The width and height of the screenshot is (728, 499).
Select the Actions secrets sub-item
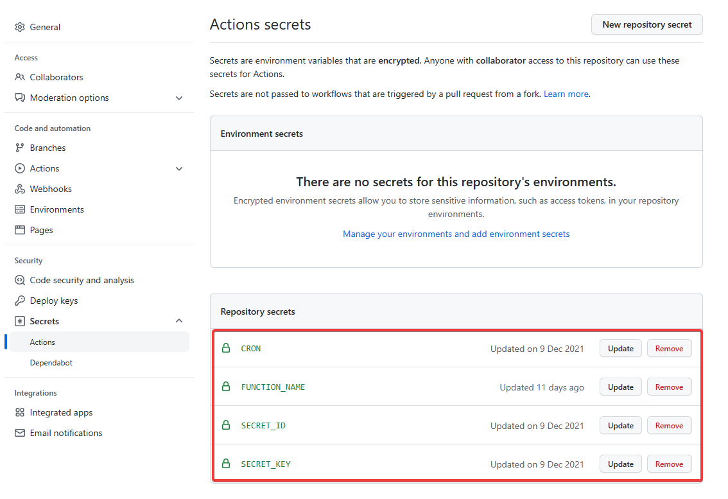(x=42, y=342)
